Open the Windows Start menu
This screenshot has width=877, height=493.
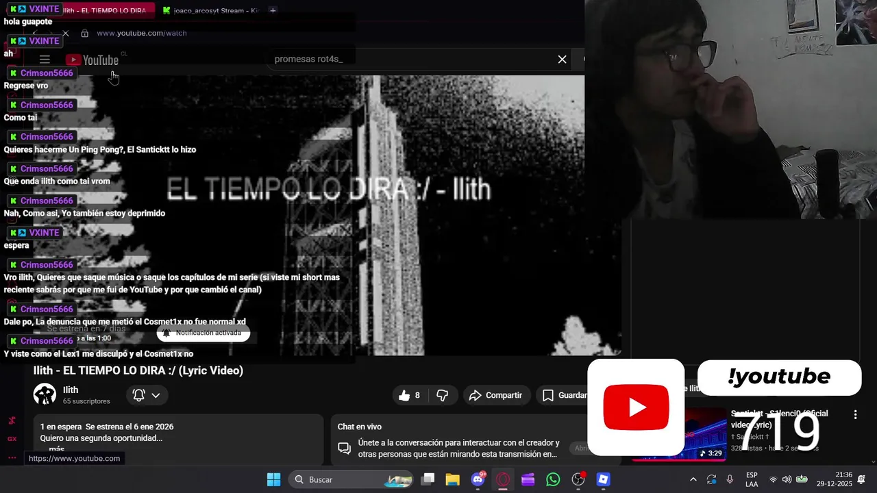[273, 479]
